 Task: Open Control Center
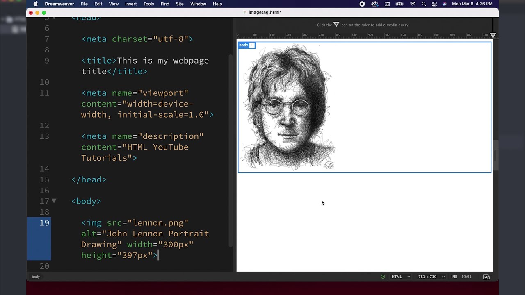click(x=434, y=4)
